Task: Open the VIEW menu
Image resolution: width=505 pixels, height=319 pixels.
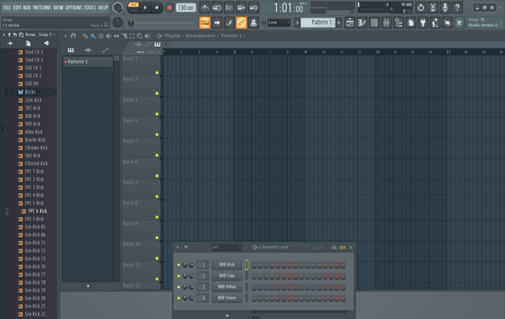Action: [58, 8]
